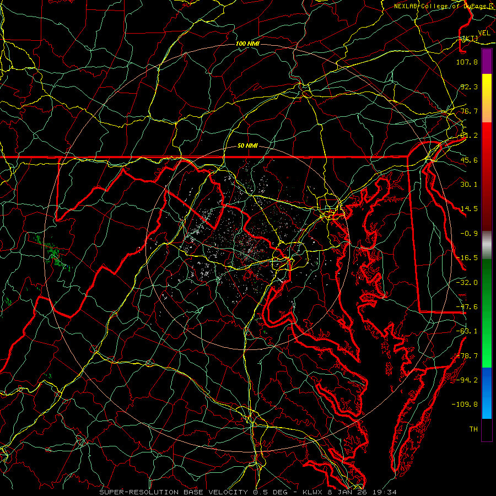Select the 76.7 velocity scale label
496x496 pixels.
click(x=469, y=111)
